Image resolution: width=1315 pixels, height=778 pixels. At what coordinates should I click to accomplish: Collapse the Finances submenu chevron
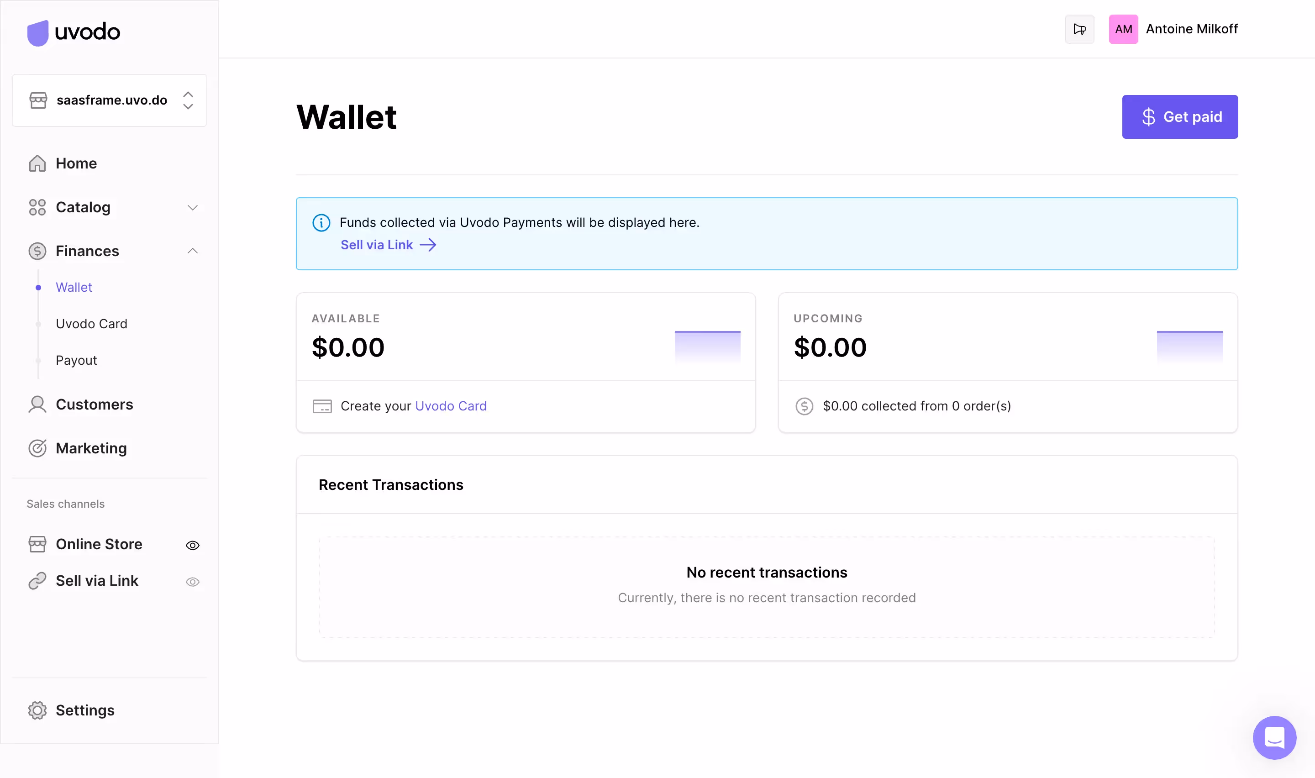pyautogui.click(x=192, y=251)
